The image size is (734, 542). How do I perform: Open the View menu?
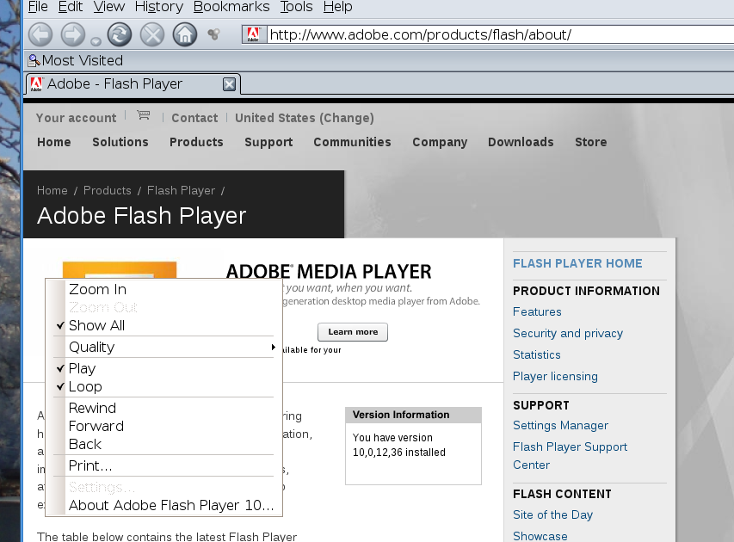click(109, 7)
